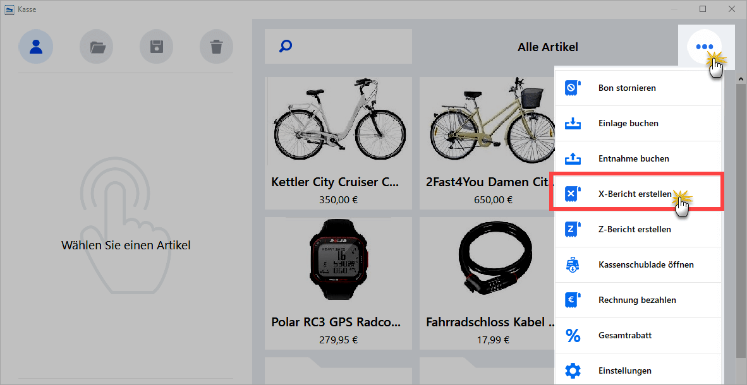
Task: Choose Einlage buchen from menu
Action: (x=638, y=123)
